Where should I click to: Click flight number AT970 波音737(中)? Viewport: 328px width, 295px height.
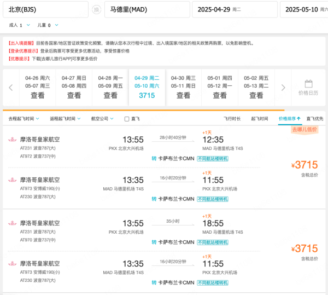(38, 240)
